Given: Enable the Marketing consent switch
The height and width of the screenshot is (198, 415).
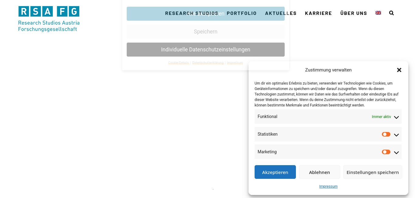Looking at the screenshot, I should 386,152.
